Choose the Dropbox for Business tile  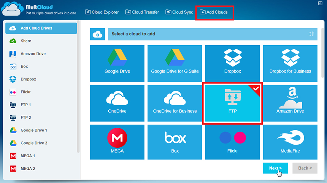290,63
